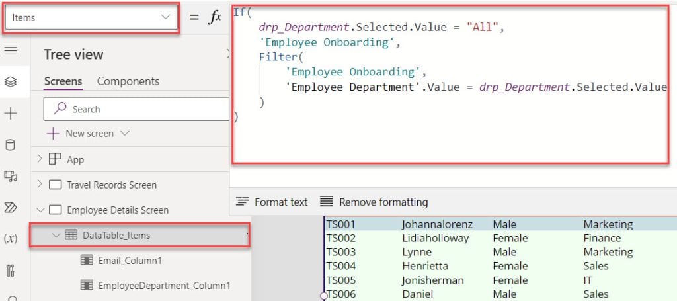Click the TS003 row ID cell
The height and width of the screenshot is (301, 677).
pyautogui.click(x=340, y=252)
